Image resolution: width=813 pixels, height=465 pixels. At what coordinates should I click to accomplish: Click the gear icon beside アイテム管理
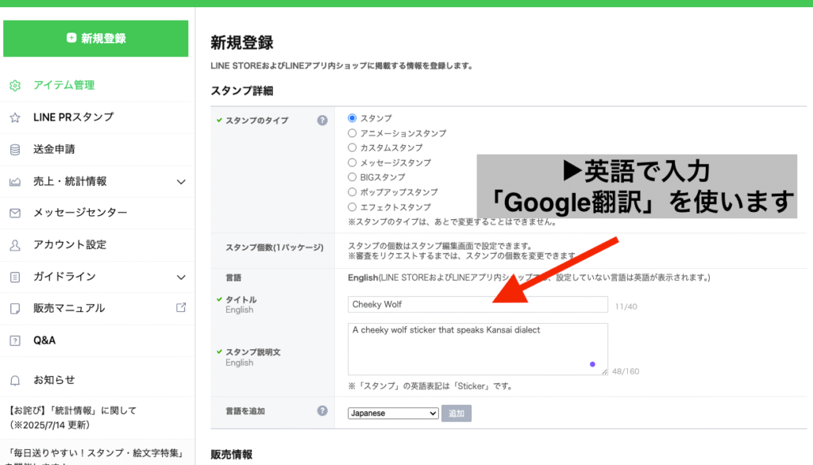pos(15,86)
